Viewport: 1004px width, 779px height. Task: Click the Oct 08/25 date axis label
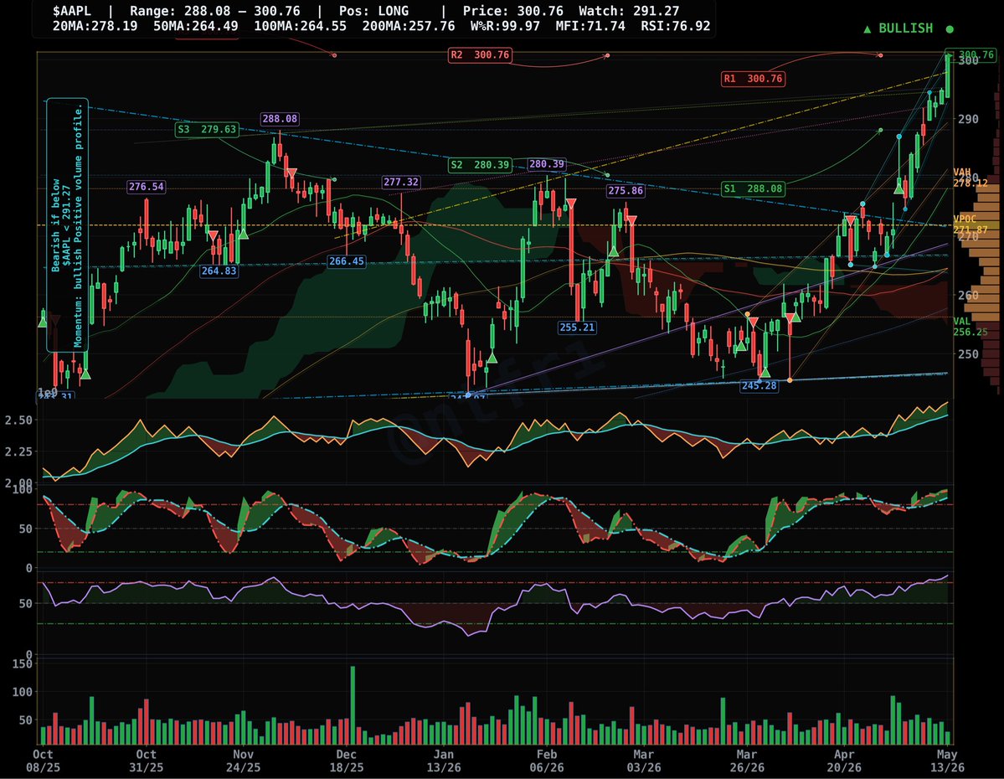pos(43,761)
